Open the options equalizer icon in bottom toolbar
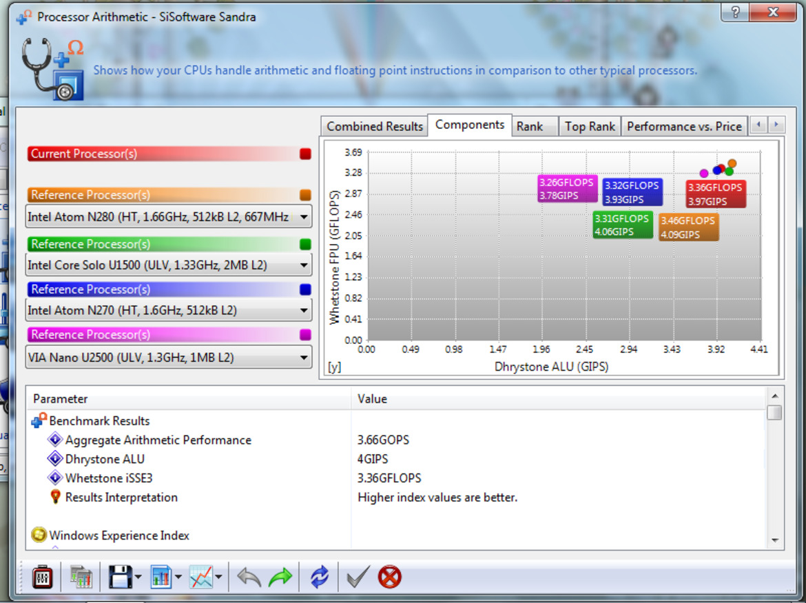Viewport: 806px width, 603px height. point(43,578)
